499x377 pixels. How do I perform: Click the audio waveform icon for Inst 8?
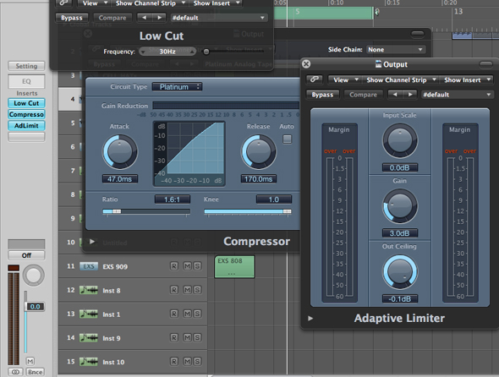click(89, 290)
